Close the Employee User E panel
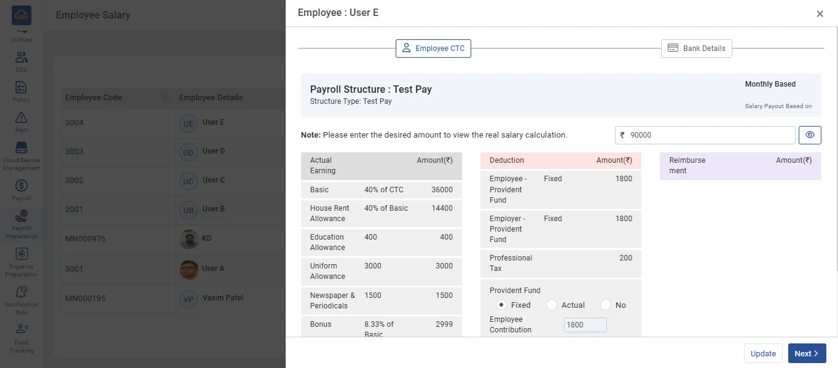 pyautogui.click(x=820, y=14)
